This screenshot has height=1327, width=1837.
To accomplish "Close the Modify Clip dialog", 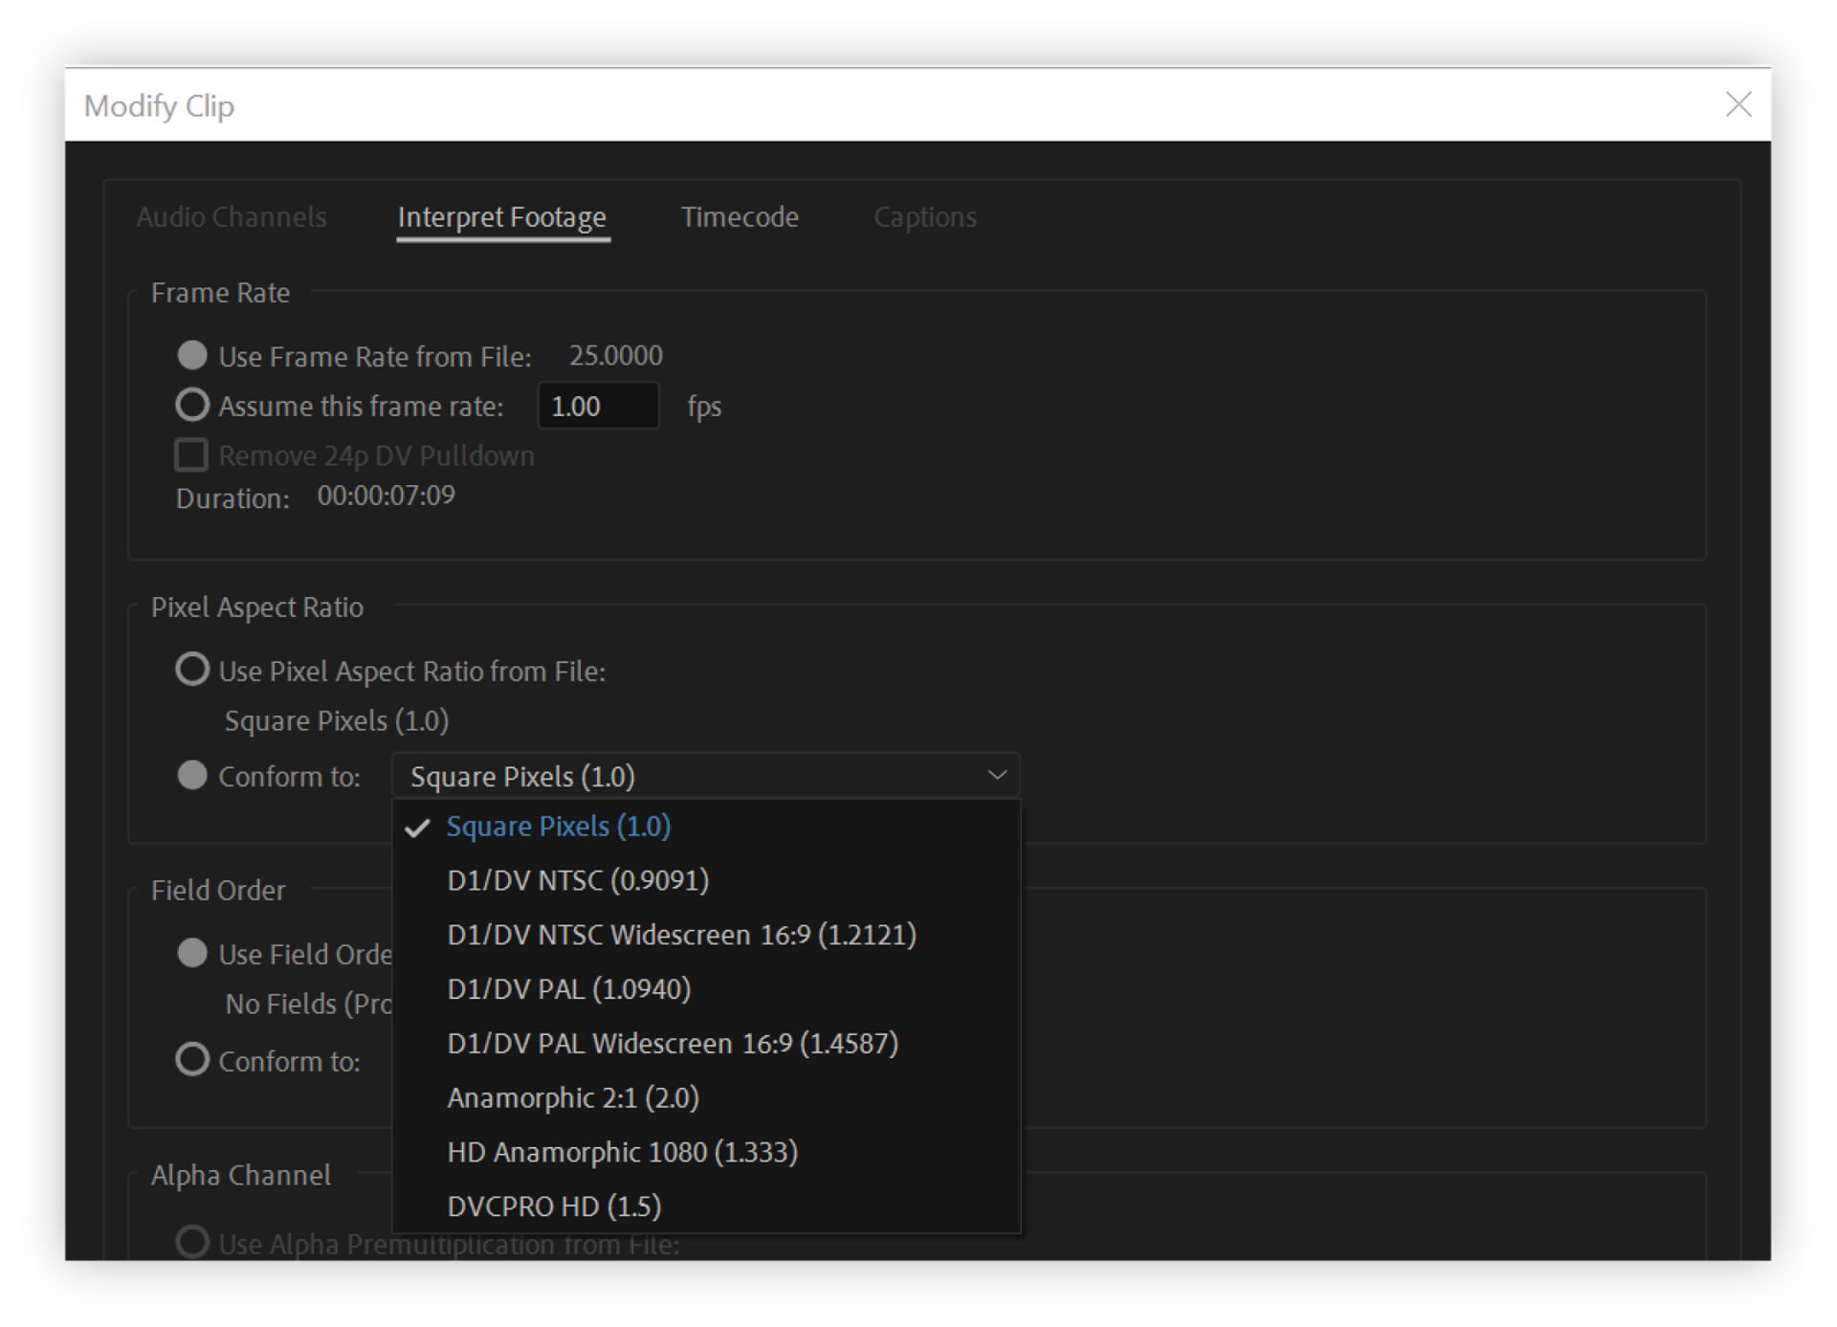I will (1737, 104).
